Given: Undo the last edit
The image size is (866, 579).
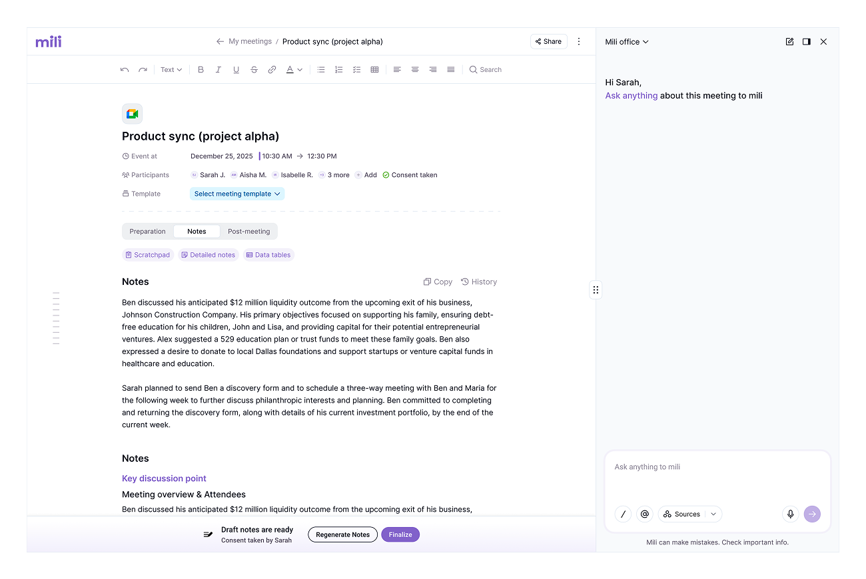Looking at the screenshot, I should click(x=125, y=69).
